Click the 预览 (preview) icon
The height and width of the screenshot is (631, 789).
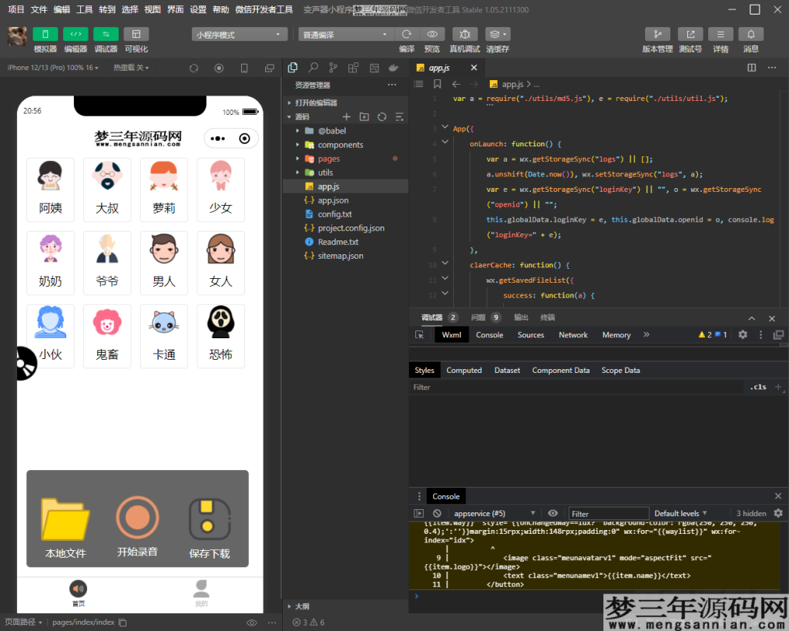[432, 33]
